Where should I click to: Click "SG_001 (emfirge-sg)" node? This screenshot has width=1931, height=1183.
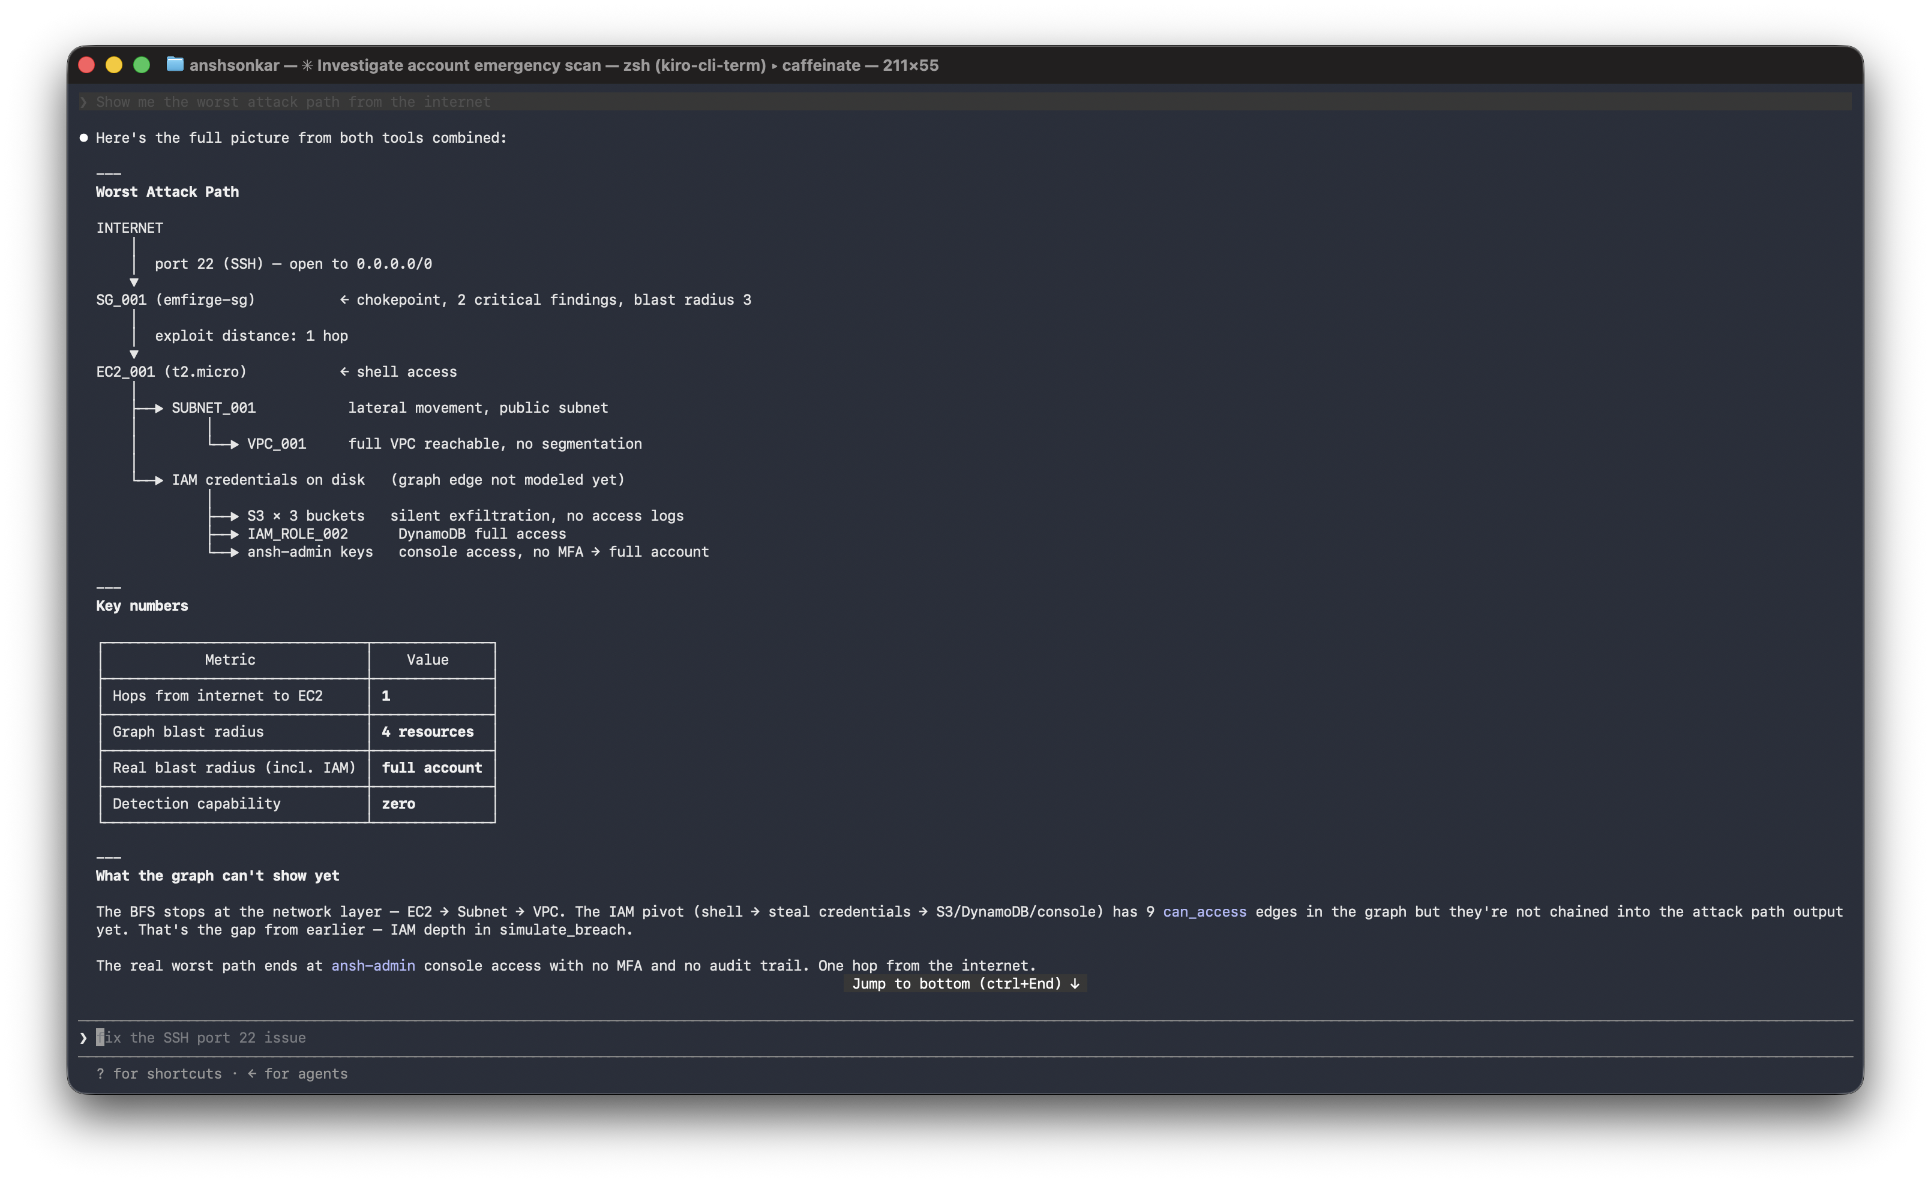click(176, 299)
